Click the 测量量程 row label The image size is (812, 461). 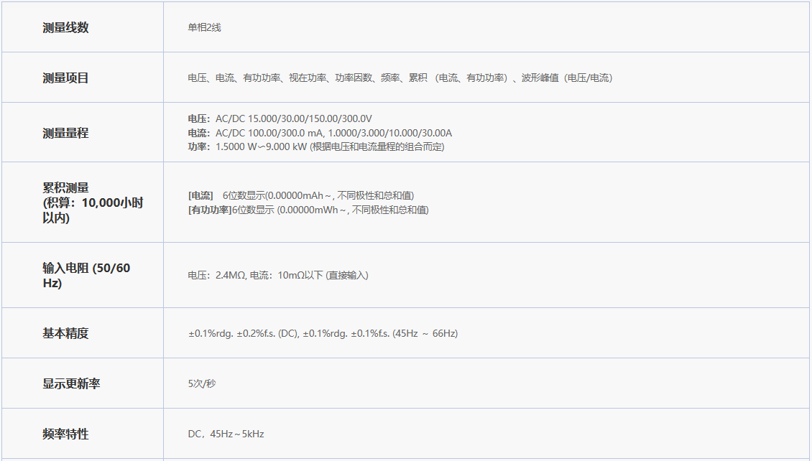[65, 133]
